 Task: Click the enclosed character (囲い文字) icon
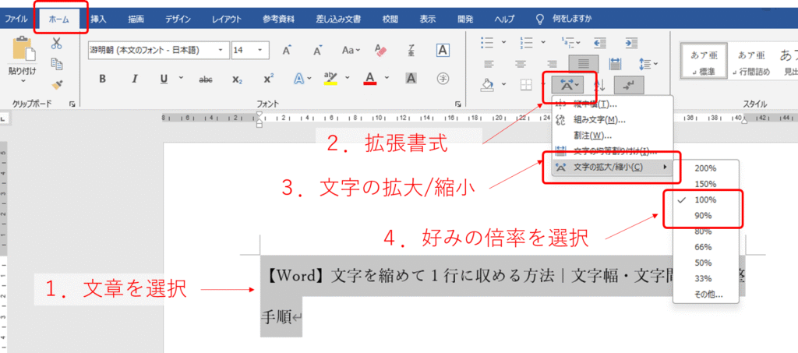click(443, 79)
